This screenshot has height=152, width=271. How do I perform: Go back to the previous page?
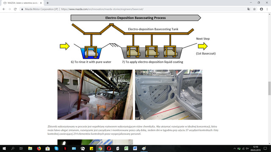pos(4,9)
